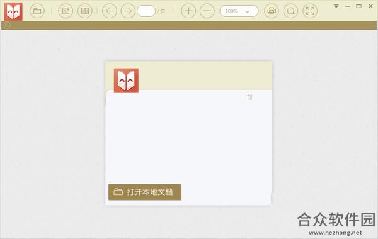Switch to two-page view icon
Viewport: 378px width, 239px height.
tap(85, 11)
